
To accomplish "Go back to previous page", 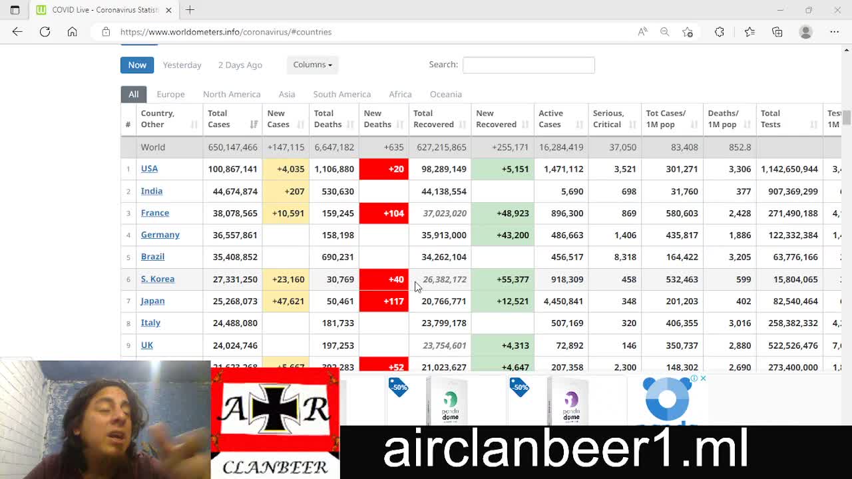I will [17, 32].
